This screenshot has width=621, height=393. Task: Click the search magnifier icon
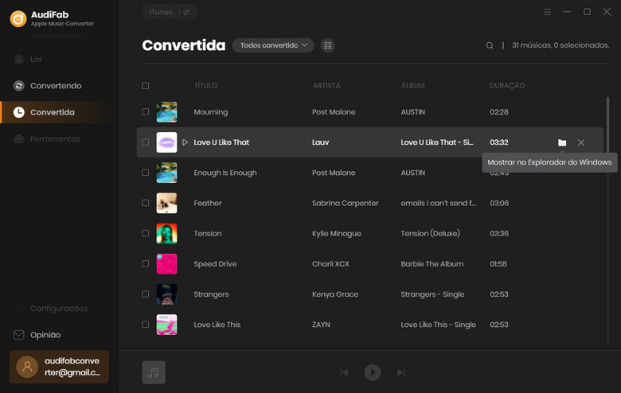(x=490, y=45)
